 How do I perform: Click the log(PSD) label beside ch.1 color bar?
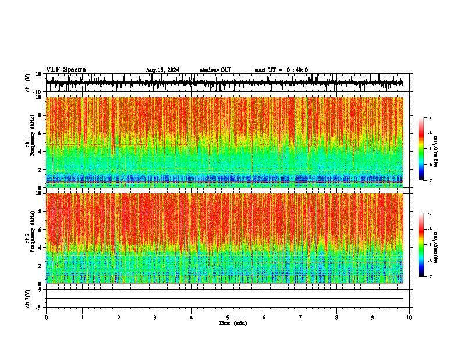click(436, 151)
